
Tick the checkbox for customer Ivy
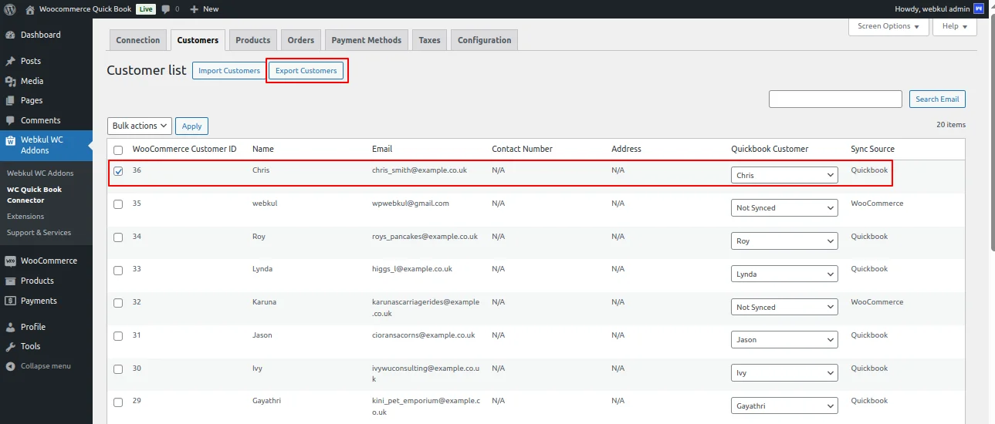point(118,369)
